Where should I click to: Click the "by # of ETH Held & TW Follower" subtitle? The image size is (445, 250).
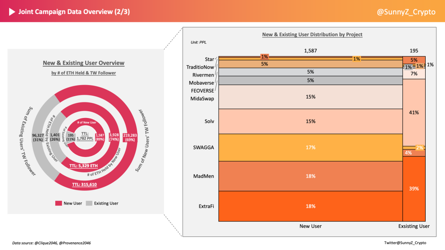click(83, 73)
